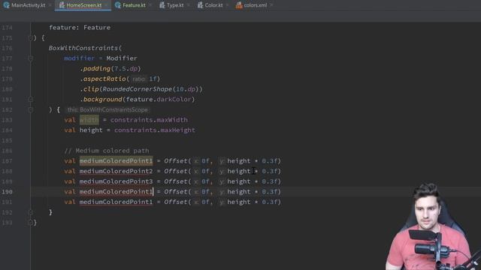
Task: Click the 'ratio' inlay hint on line 179
Action: pyautogui.click(x=138, y=79)
